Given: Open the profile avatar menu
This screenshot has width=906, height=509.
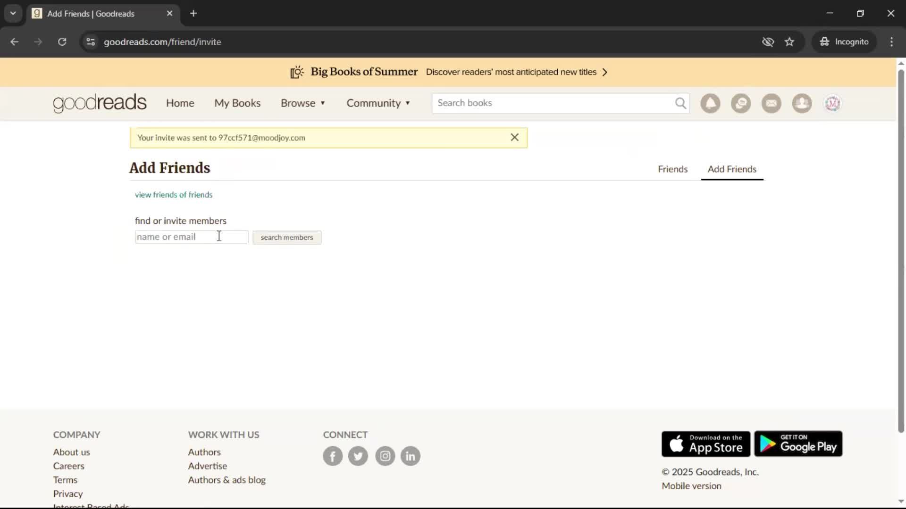Looking at the screenshot, I should (x=832, y=103).
